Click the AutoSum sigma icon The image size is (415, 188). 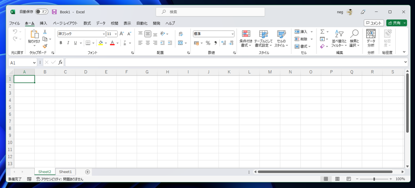pos(322,32)
